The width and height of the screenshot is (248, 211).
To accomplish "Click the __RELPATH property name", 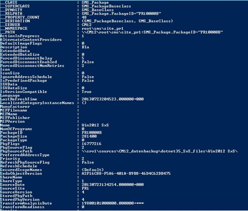I will 11,14.
